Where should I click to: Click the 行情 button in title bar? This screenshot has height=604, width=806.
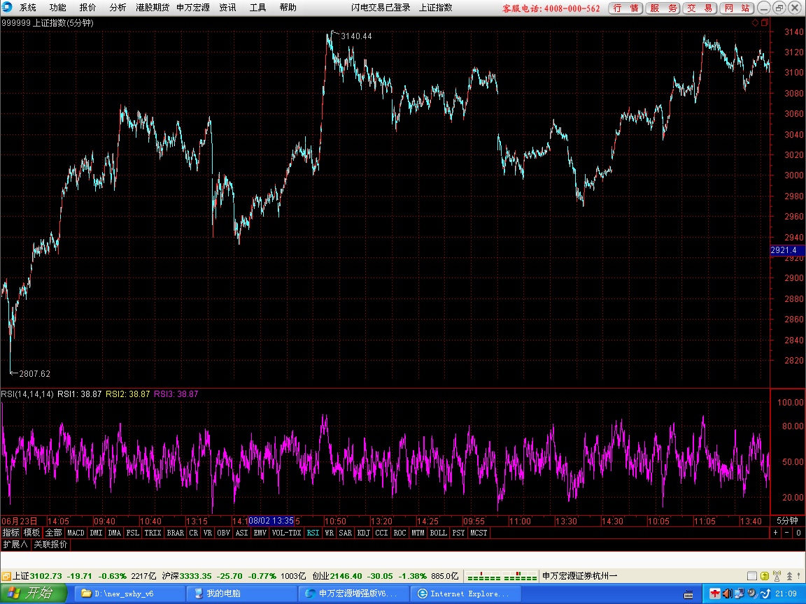coord(625,8)
